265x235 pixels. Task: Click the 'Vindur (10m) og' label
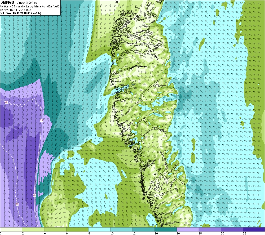coord(27,3)
